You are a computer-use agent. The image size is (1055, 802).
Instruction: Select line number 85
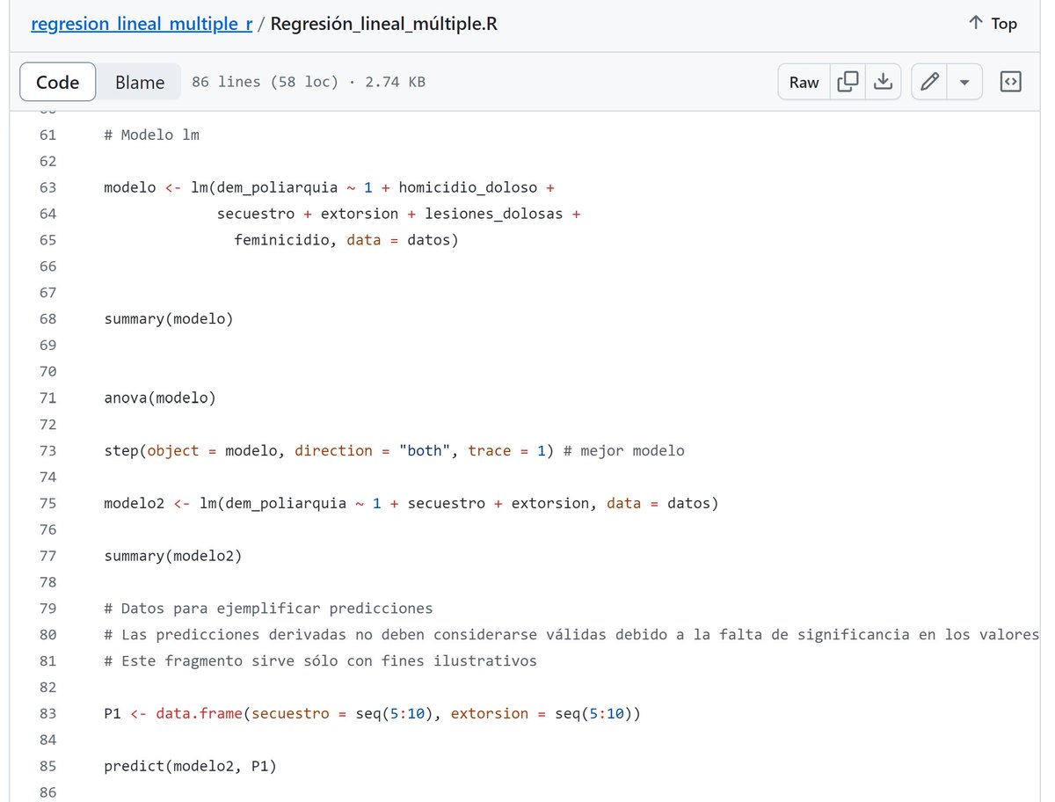click(47, 766)
